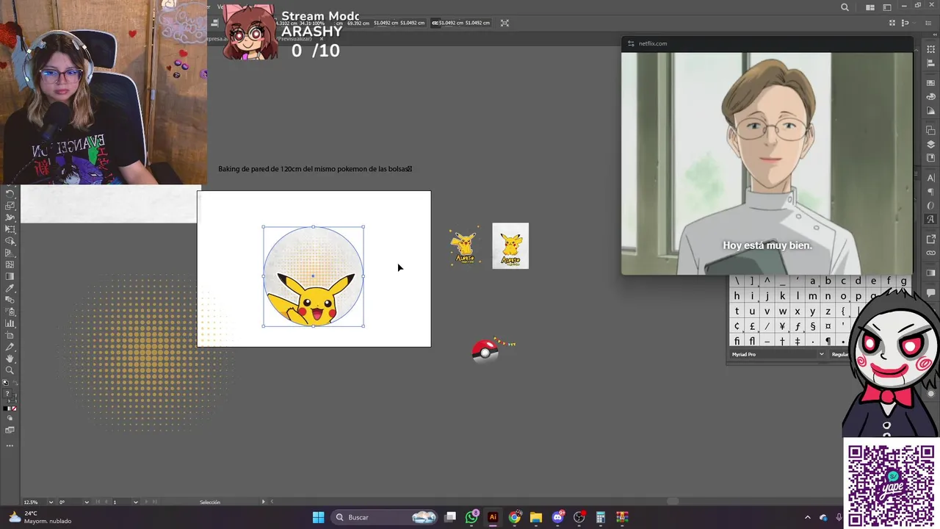This screenshot has width=940, height=529.
Task: Open the workspace switcher icon
Action: pos(887,7)
